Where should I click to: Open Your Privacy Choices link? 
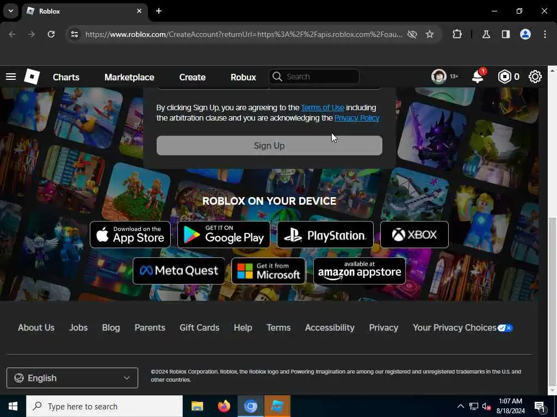click(x=462, y=327)
